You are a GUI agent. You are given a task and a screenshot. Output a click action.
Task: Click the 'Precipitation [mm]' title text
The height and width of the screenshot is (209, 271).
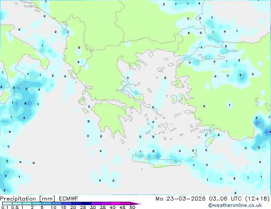click(x=28, y=199)
